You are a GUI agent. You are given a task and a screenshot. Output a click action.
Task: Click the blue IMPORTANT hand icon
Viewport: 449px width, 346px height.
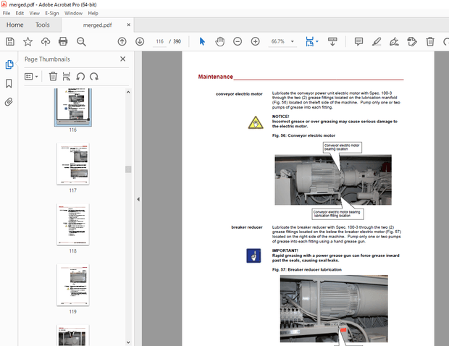(253, 256)
